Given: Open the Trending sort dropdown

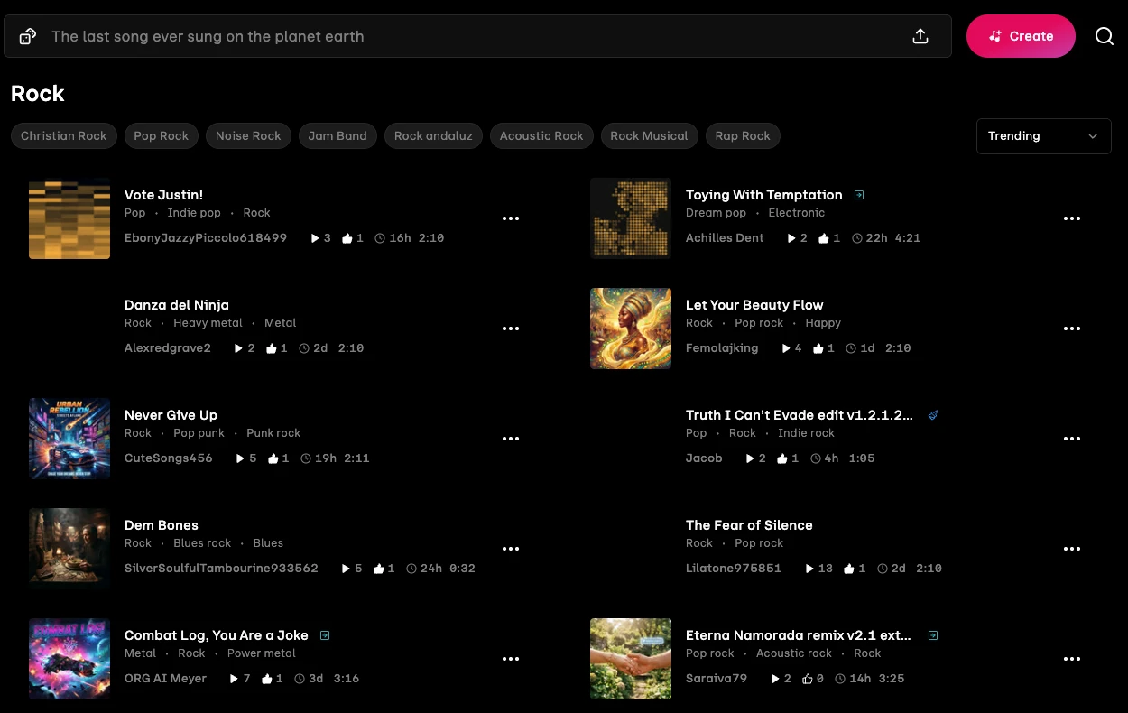Looking at the screenshot, I should click(1043, 136).
